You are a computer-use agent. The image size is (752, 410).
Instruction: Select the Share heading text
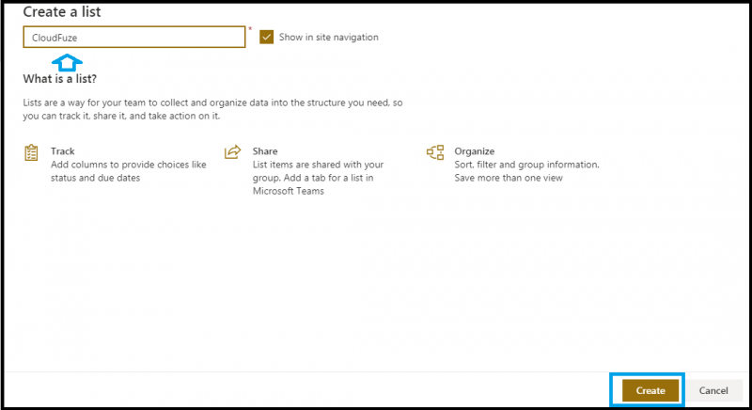point(265,151)
